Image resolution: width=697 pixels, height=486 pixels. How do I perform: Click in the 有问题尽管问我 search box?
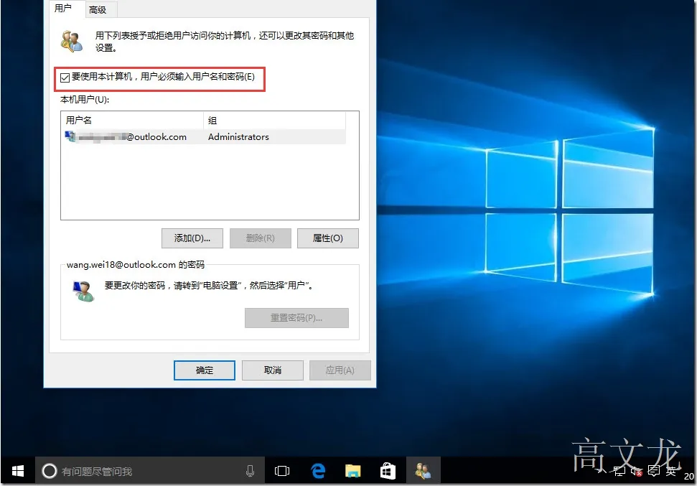(150, 471)
